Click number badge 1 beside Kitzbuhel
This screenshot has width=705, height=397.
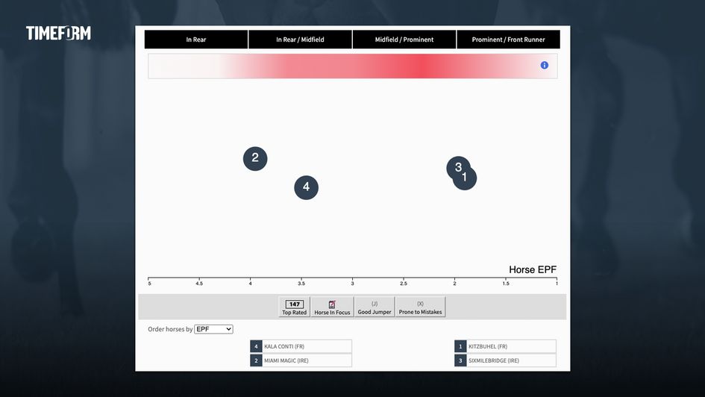click(x=461, y=346)
